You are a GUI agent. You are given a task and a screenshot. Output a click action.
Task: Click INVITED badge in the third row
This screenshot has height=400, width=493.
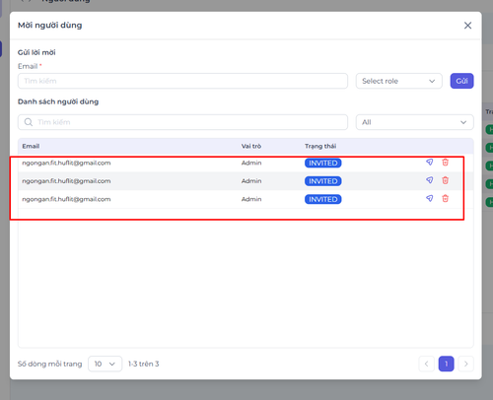coord(323,199)
